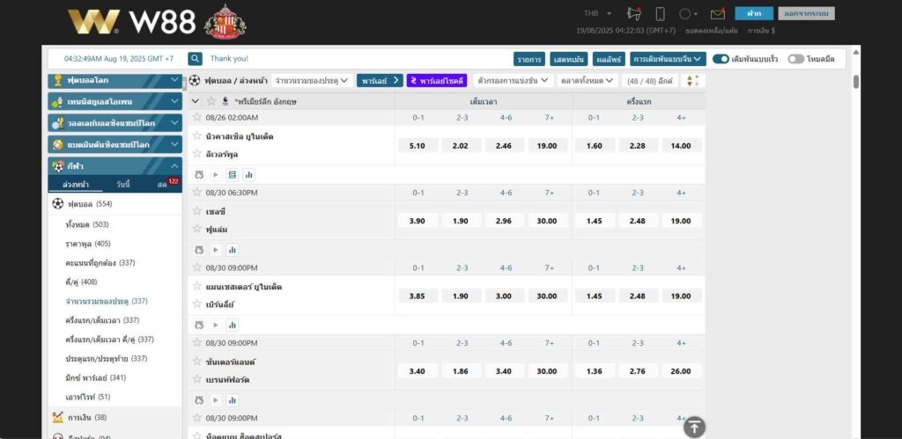Click the football icon beside ฟุตบอล / ล่วงหน้า

coord(195,80)
